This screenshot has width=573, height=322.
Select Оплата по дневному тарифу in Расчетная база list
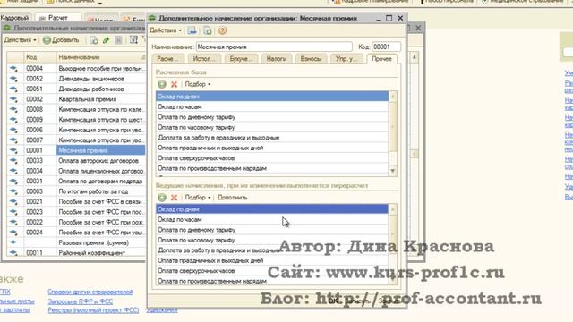pyautogui.click(x=272, y=117)
